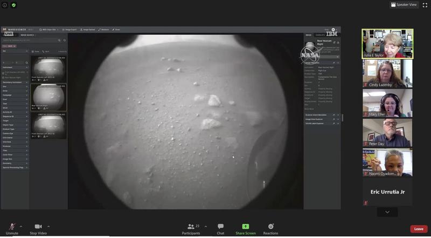
Task: Click the Image Export toolbar item
Action: 70,29
